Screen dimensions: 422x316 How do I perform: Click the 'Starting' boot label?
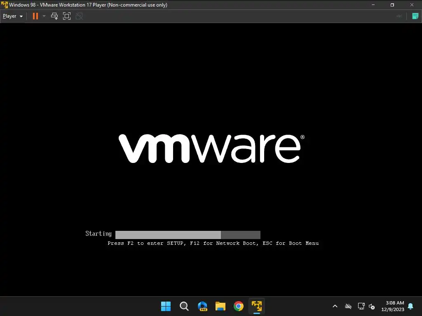tap(98, 234)
